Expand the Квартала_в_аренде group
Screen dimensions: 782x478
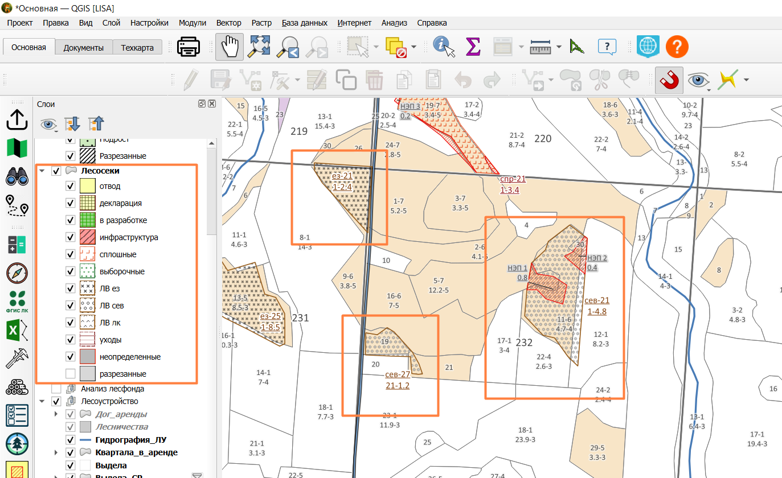(56, 452)
